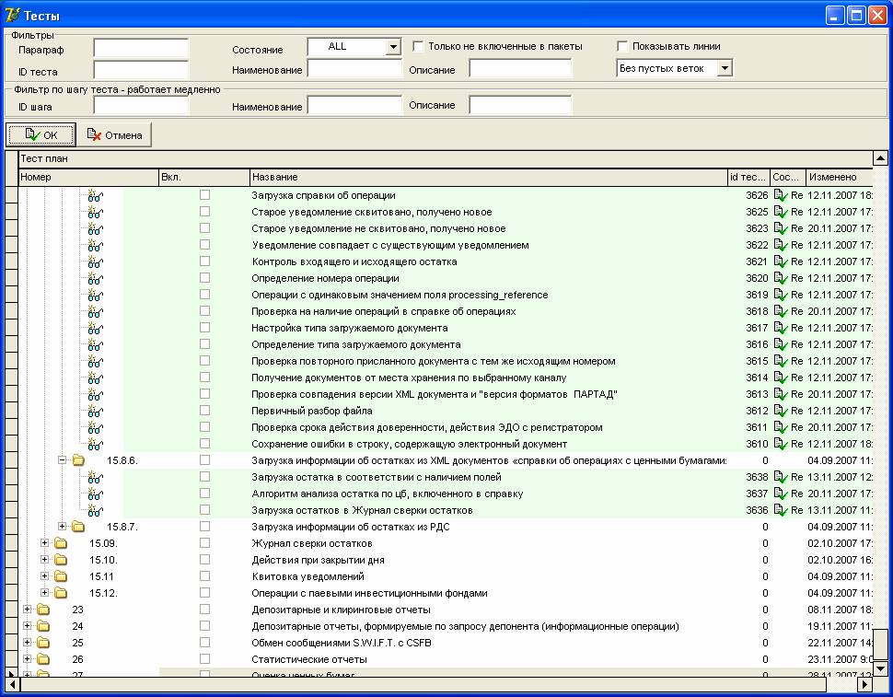Open 'Без пустых веток' dropdown
This screenshot has width=893, height=697.
[724, 68]
